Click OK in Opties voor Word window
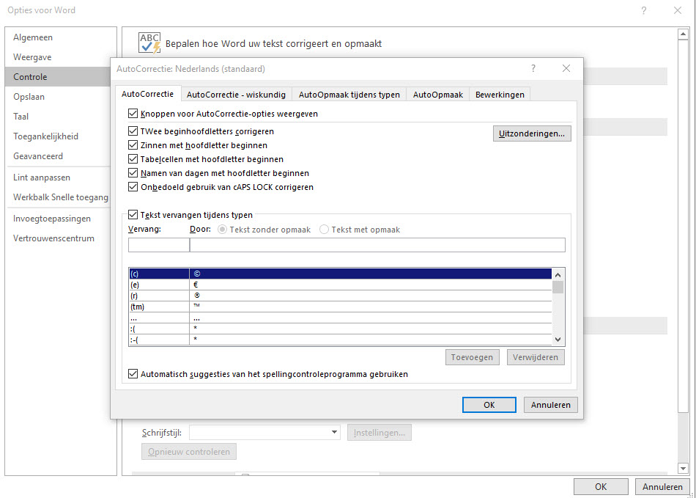The image size is (696, 498). pyautogui.click(x=601, y=487)
